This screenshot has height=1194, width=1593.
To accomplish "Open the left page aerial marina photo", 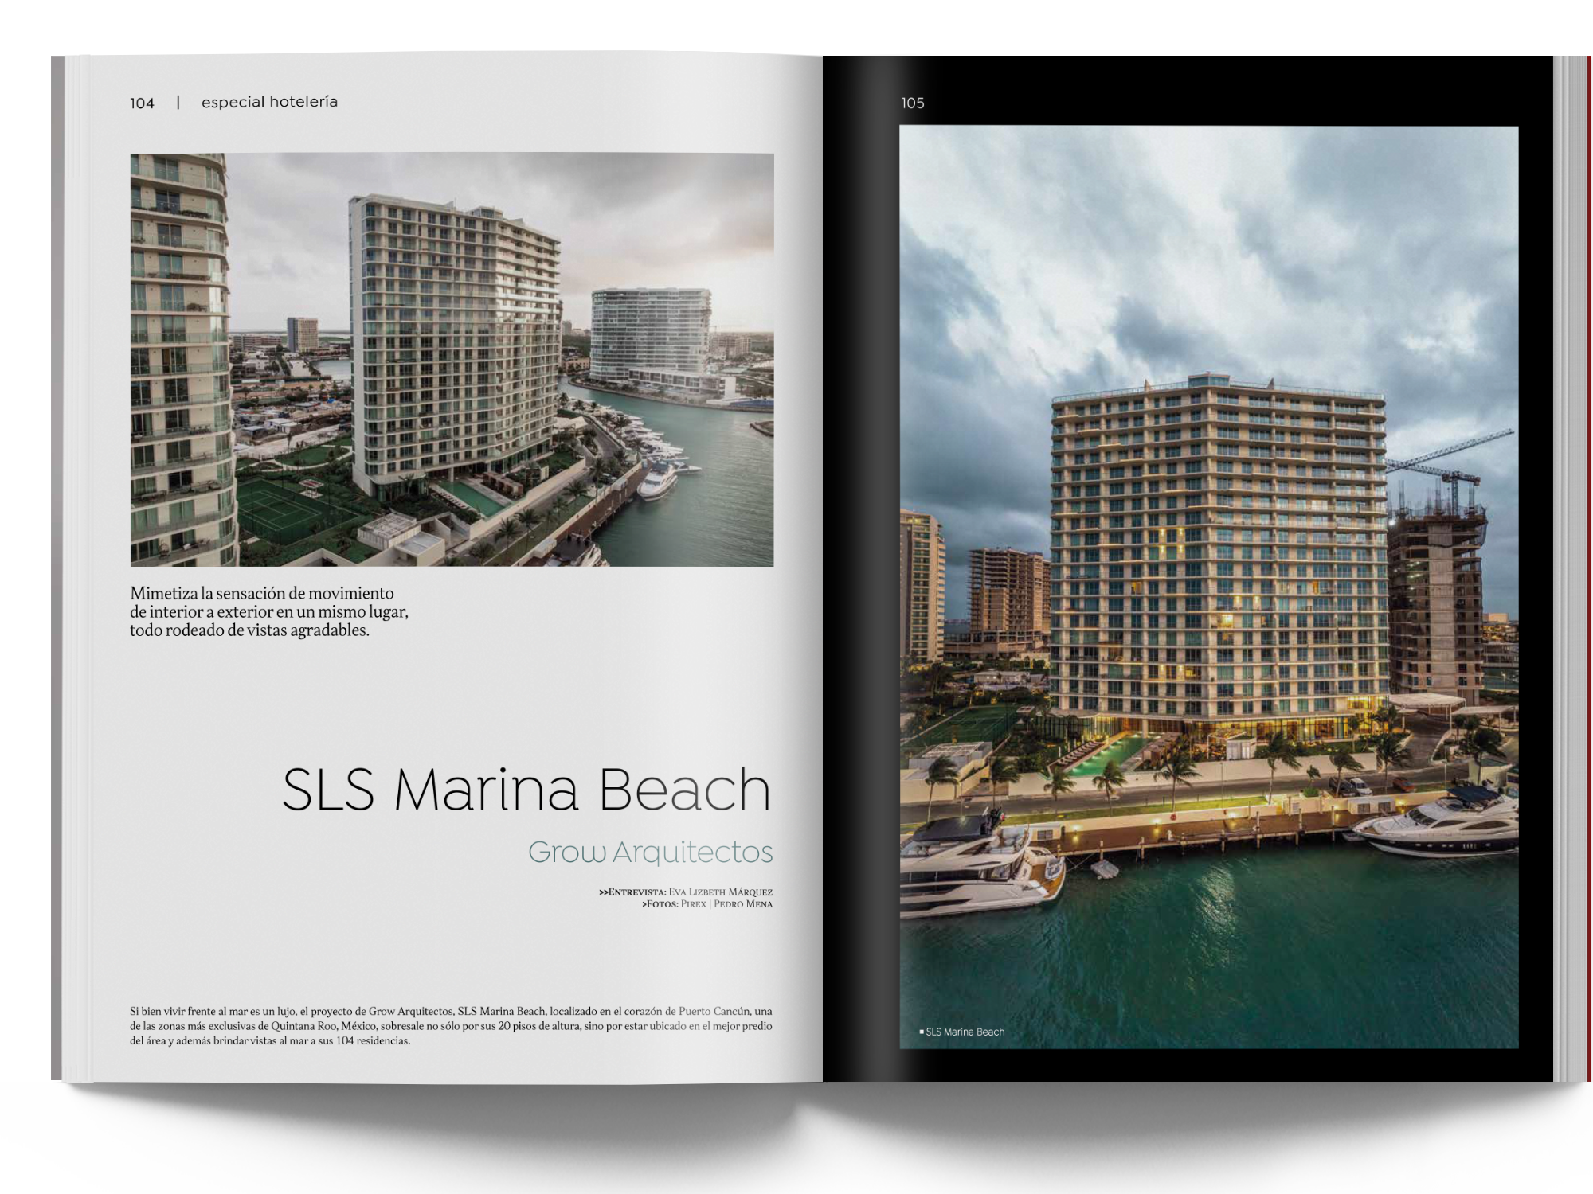I will pyautogui.click(x=452, y=359).
